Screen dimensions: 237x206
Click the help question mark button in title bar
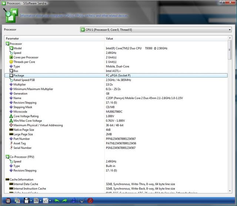(222, 2)
